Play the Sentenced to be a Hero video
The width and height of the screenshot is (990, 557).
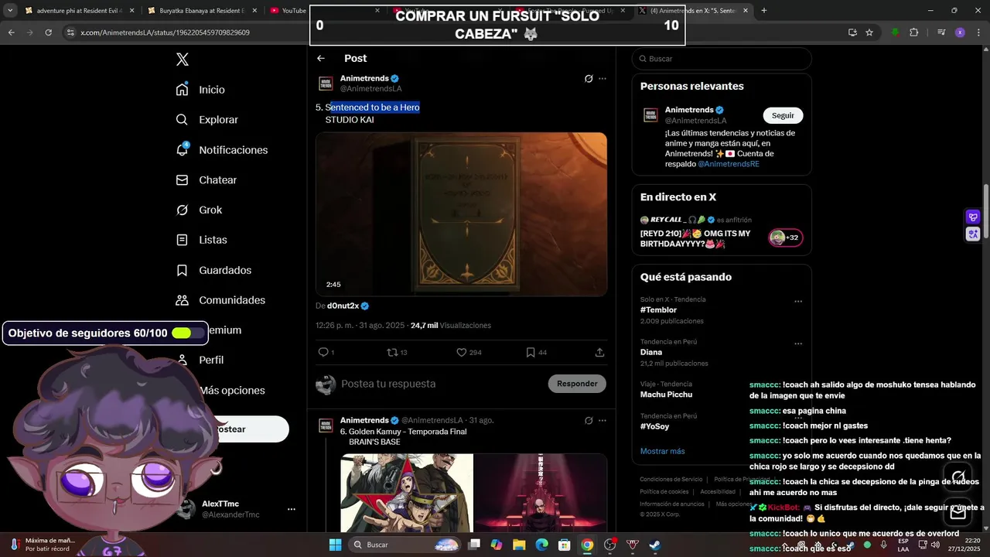[461, 214]
